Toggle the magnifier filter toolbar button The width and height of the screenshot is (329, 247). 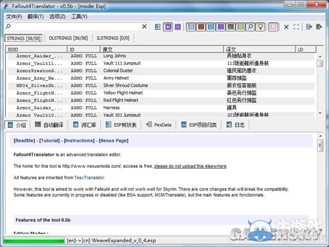click(x=250, y=27)
